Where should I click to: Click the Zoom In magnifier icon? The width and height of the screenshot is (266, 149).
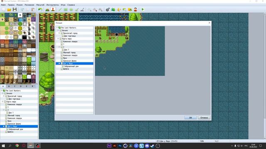click(x=89, y=10)
